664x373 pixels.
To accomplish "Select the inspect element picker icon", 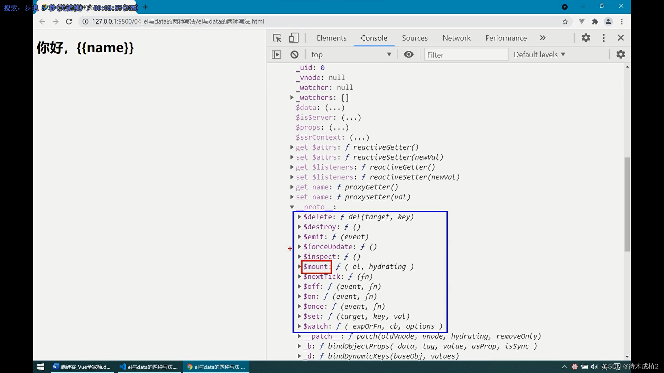I will (x=277, y=38).
